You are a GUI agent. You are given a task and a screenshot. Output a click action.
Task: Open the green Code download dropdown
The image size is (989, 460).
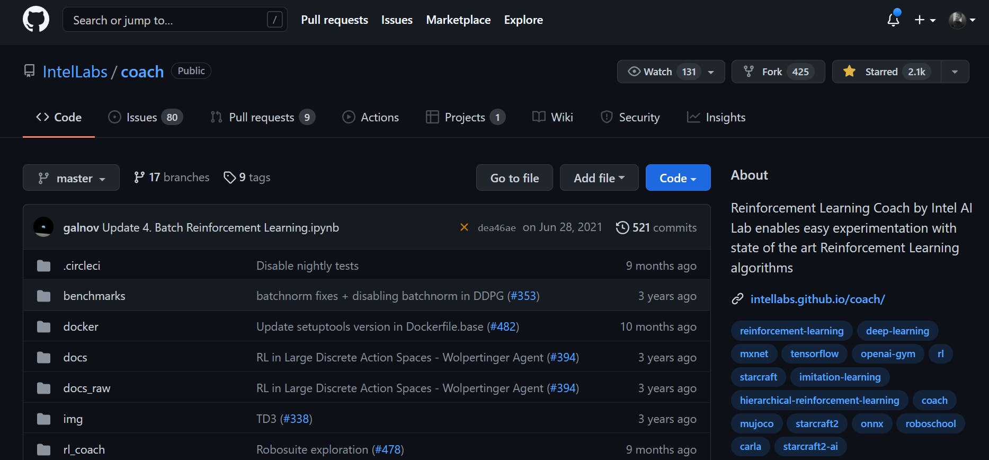point(678,178)
